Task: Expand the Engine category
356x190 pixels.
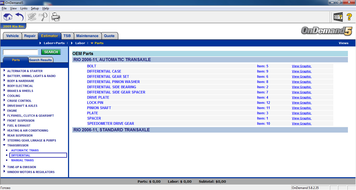Action: (4, 110)
